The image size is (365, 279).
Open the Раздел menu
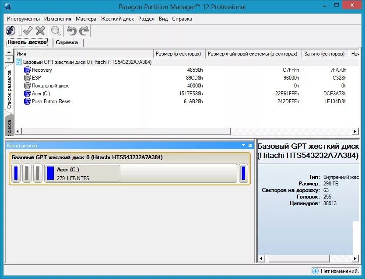point(146,19)
